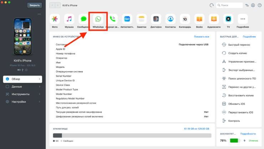Open Заметки notes icon
This screenshot has width=264, height=149.
tap(142, 19)
